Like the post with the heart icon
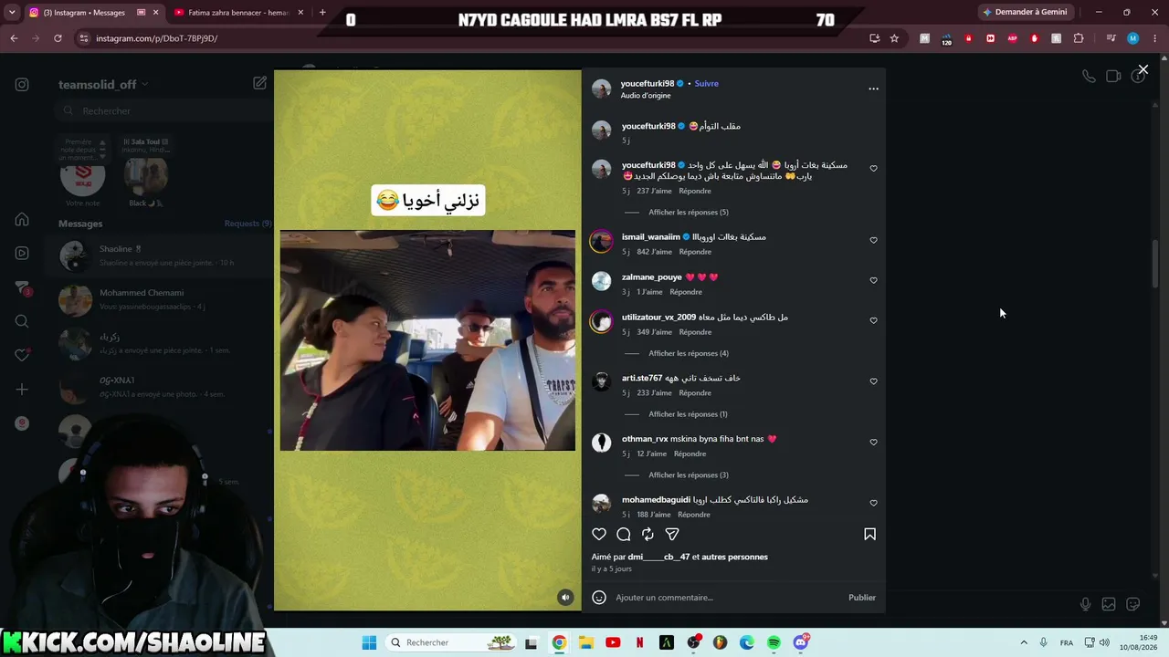 coord(599,534)
